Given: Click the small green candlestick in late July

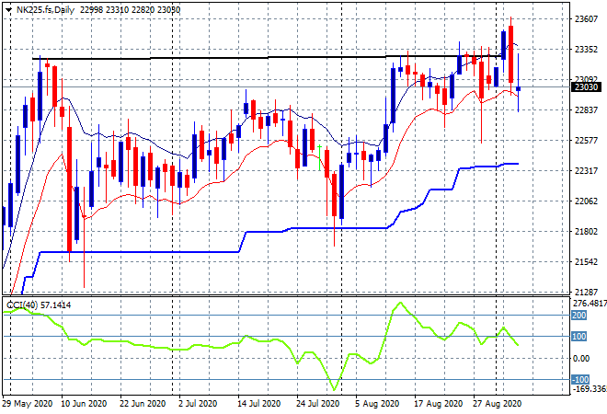Looking at the screenshot, I should (319, 157).
